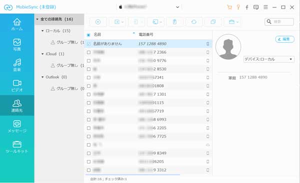This screenshot has width=300, height=183.
Task: Click the add new contact plus icon
Action: 98,22
